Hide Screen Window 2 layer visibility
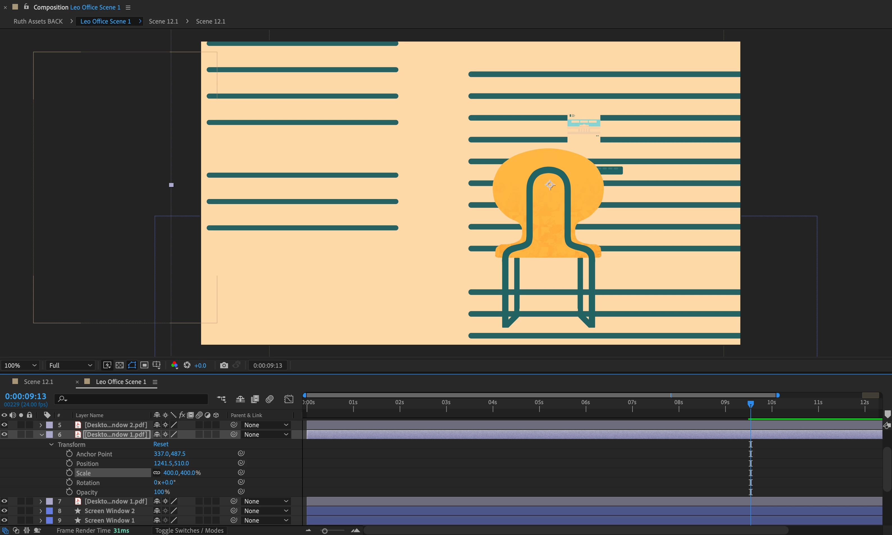Viewport: 892px width, 535px height. click(4, 511)
